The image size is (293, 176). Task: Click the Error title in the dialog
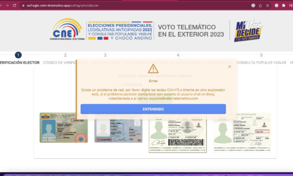pyautogui.click(x=153, y=81)
